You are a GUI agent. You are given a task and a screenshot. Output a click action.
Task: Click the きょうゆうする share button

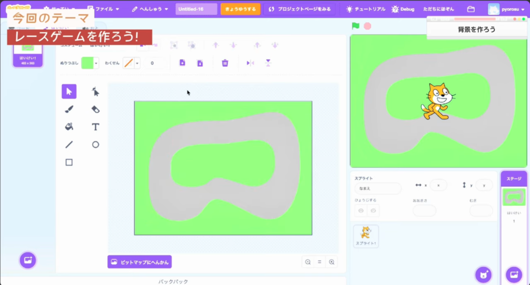click(240, 9)
